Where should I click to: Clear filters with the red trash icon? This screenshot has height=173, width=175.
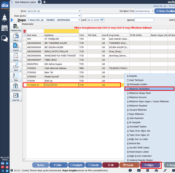coord(25,31)
